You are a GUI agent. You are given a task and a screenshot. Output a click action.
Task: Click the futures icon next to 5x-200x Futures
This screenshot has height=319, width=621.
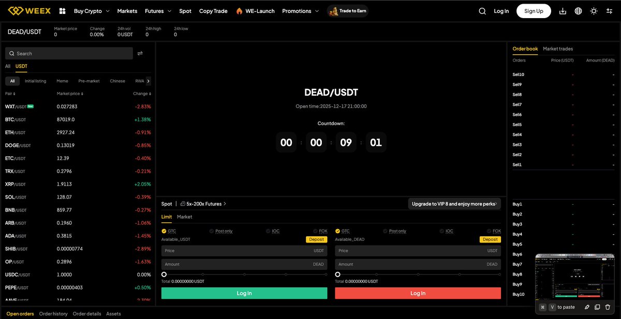183,204
